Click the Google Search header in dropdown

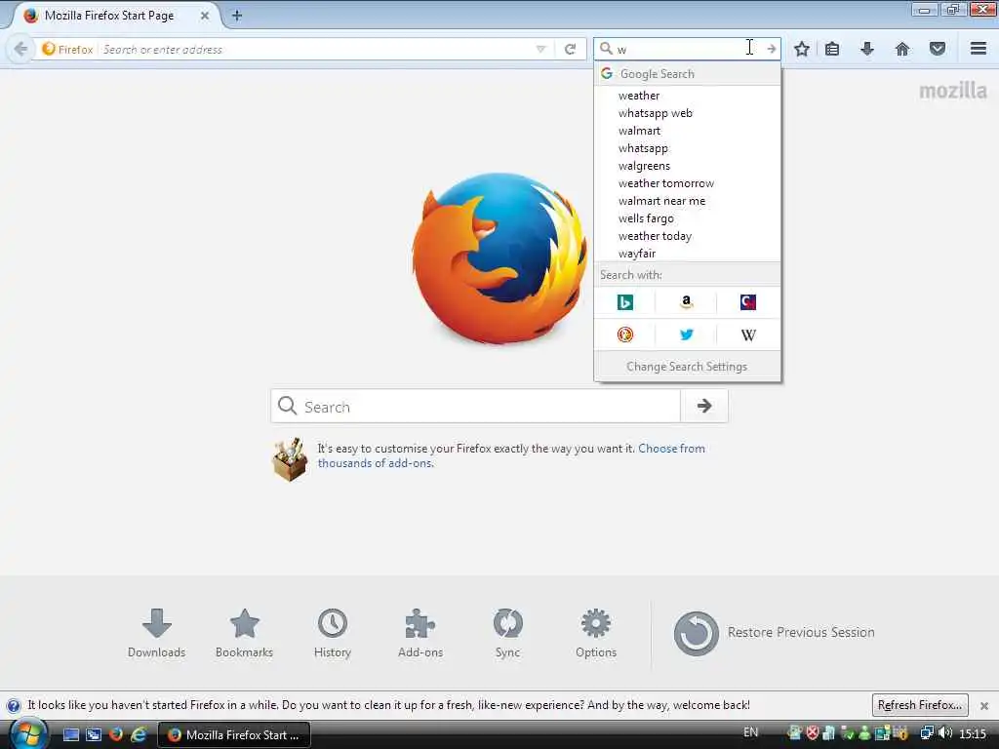pyautogui.click(x=687, y=74)
